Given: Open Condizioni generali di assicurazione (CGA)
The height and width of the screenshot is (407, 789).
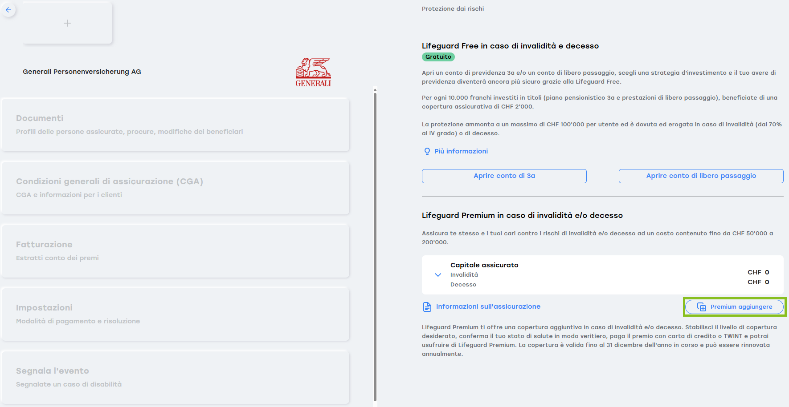Looking at the screenshot, I should pos(176,188).
